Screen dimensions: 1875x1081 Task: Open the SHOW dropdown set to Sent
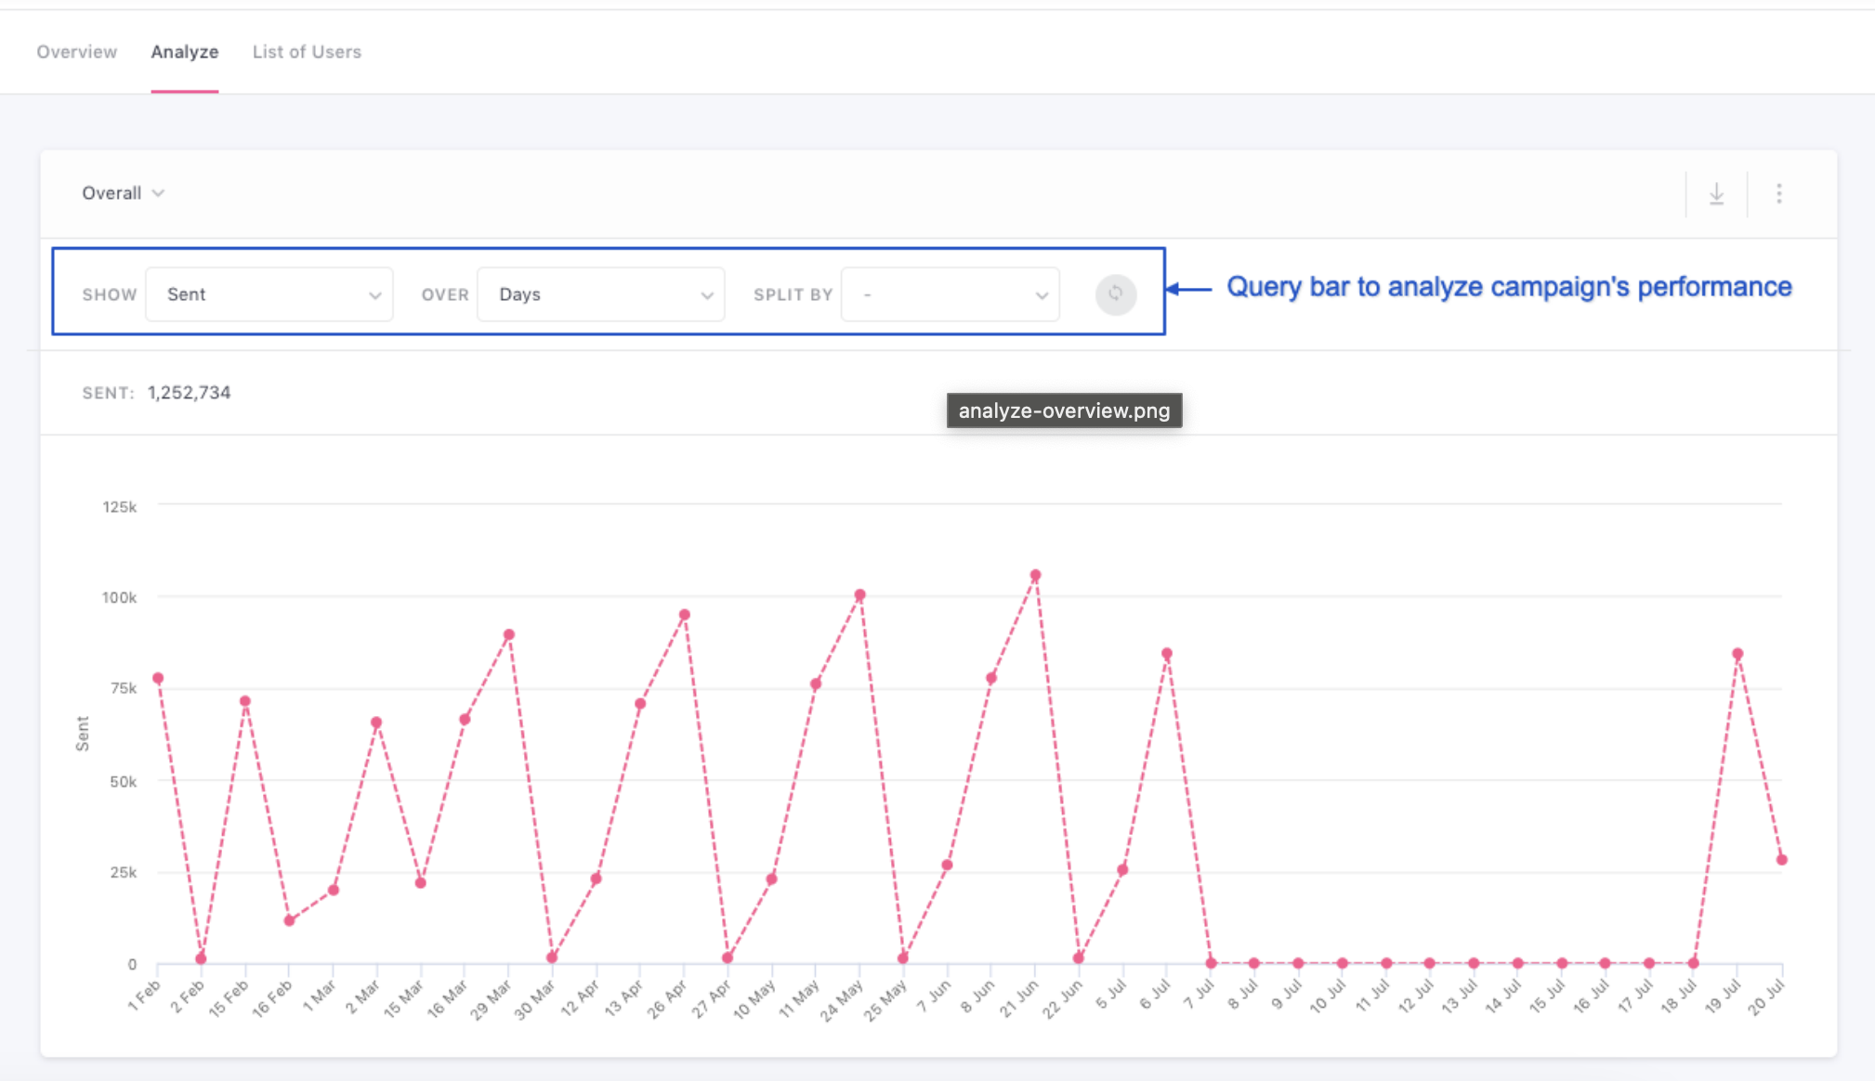point(269,294)
